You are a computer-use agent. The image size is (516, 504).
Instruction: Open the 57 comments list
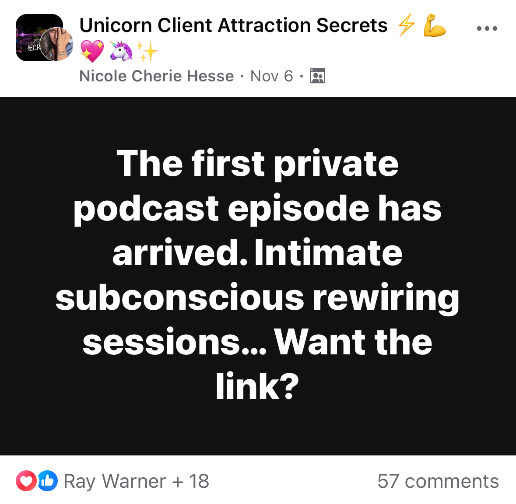coord(438,481)
